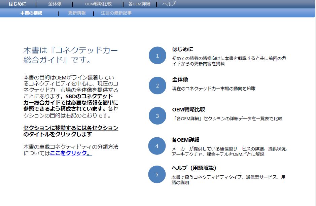This screenshot has height=206, width=316.
Task: Select 各OEM詳細 in the top navigation
Action: click(139, 4)
